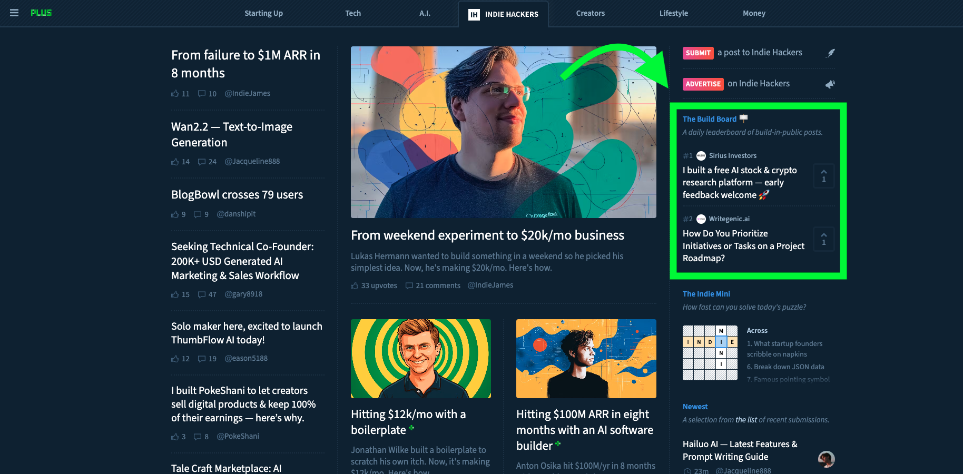This screenshot has width=963, height=474.
Task: Click the quill icon beside SUBMIT
Action: tap(831, 53)
